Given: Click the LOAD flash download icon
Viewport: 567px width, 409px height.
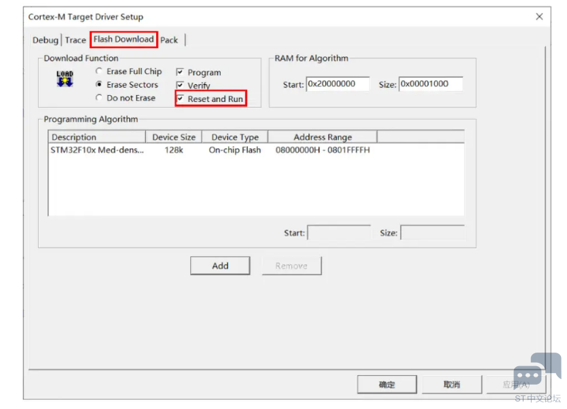Looking at the screenshot, I should pos(65,79).
